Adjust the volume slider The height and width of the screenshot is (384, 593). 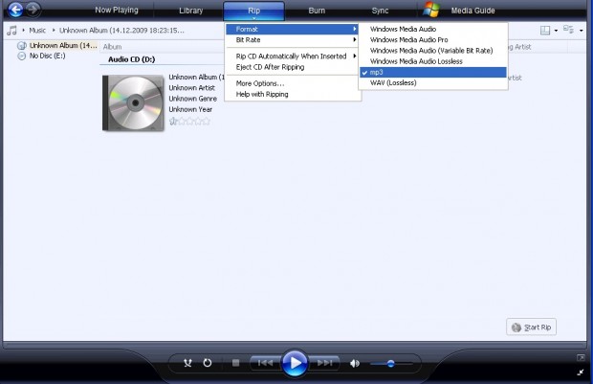391,364
